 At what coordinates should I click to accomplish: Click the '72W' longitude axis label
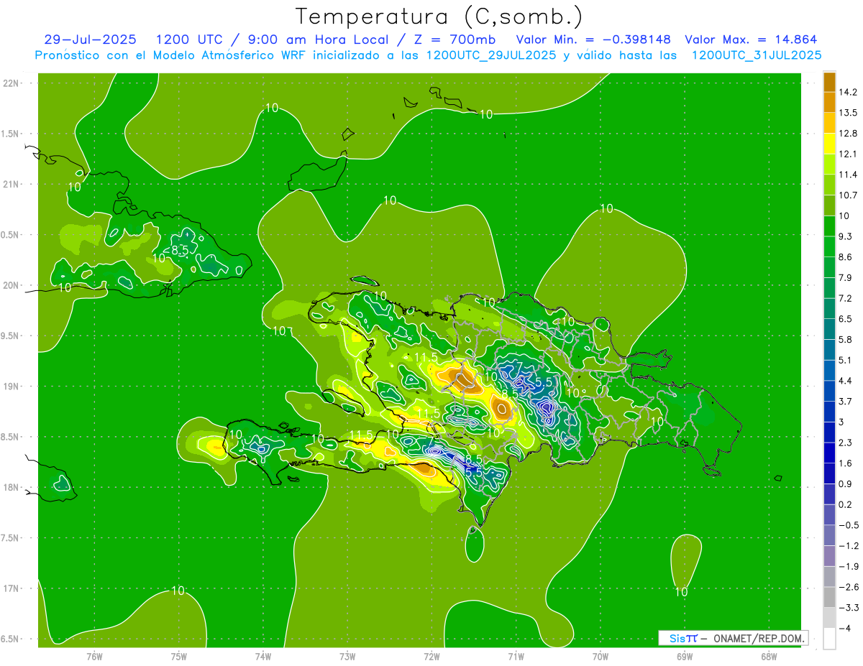coord(431,656)
